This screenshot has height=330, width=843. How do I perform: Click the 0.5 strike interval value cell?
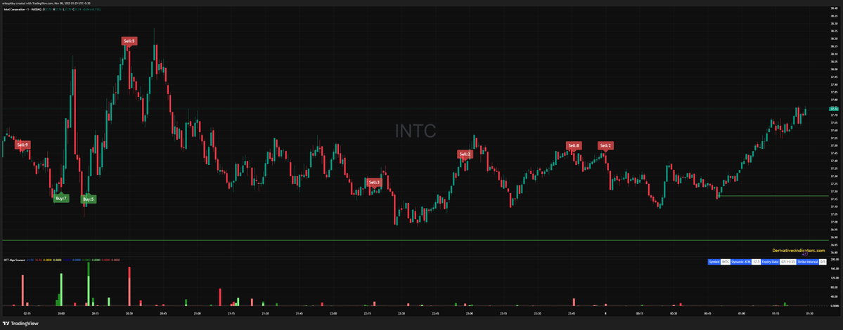(823, 262)
